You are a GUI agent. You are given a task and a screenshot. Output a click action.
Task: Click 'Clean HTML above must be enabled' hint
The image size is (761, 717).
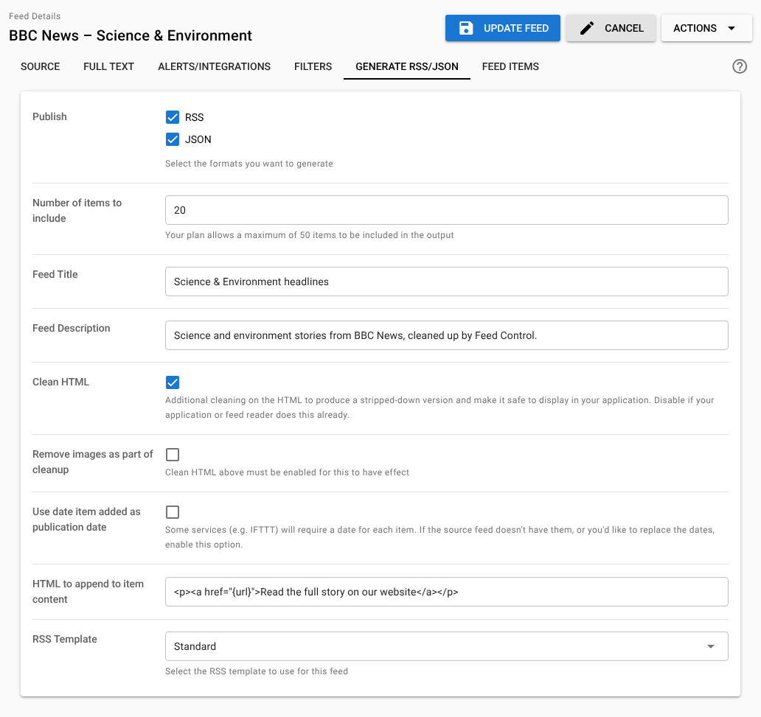(x=287, y=472)
